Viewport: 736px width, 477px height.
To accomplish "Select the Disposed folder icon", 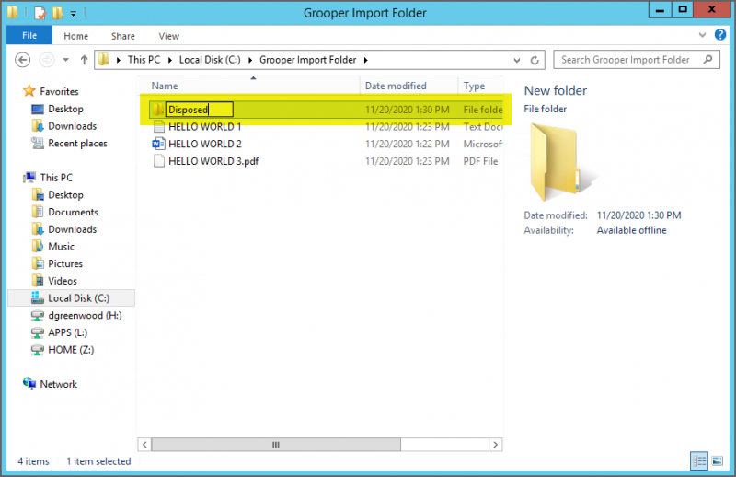I will click(157, 110).
